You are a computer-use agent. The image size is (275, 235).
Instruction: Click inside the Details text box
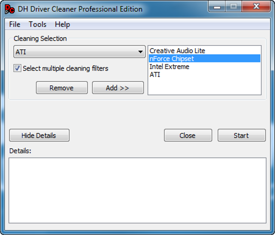[137, 190]
